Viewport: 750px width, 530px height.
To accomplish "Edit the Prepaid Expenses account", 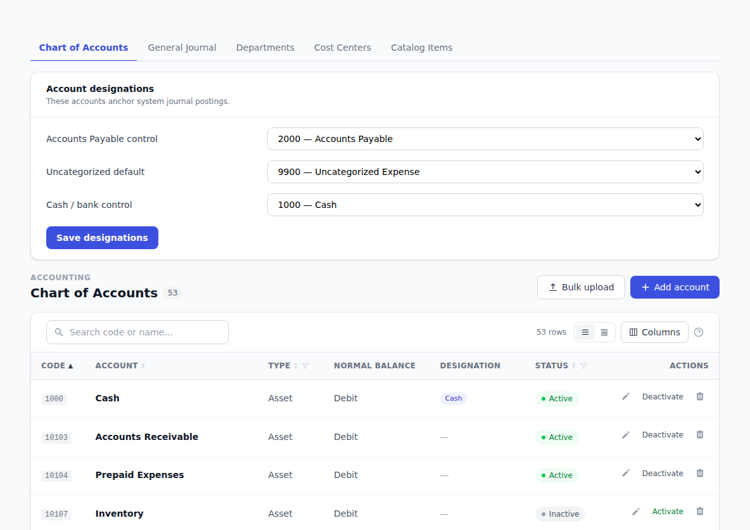I will (626, 473).
